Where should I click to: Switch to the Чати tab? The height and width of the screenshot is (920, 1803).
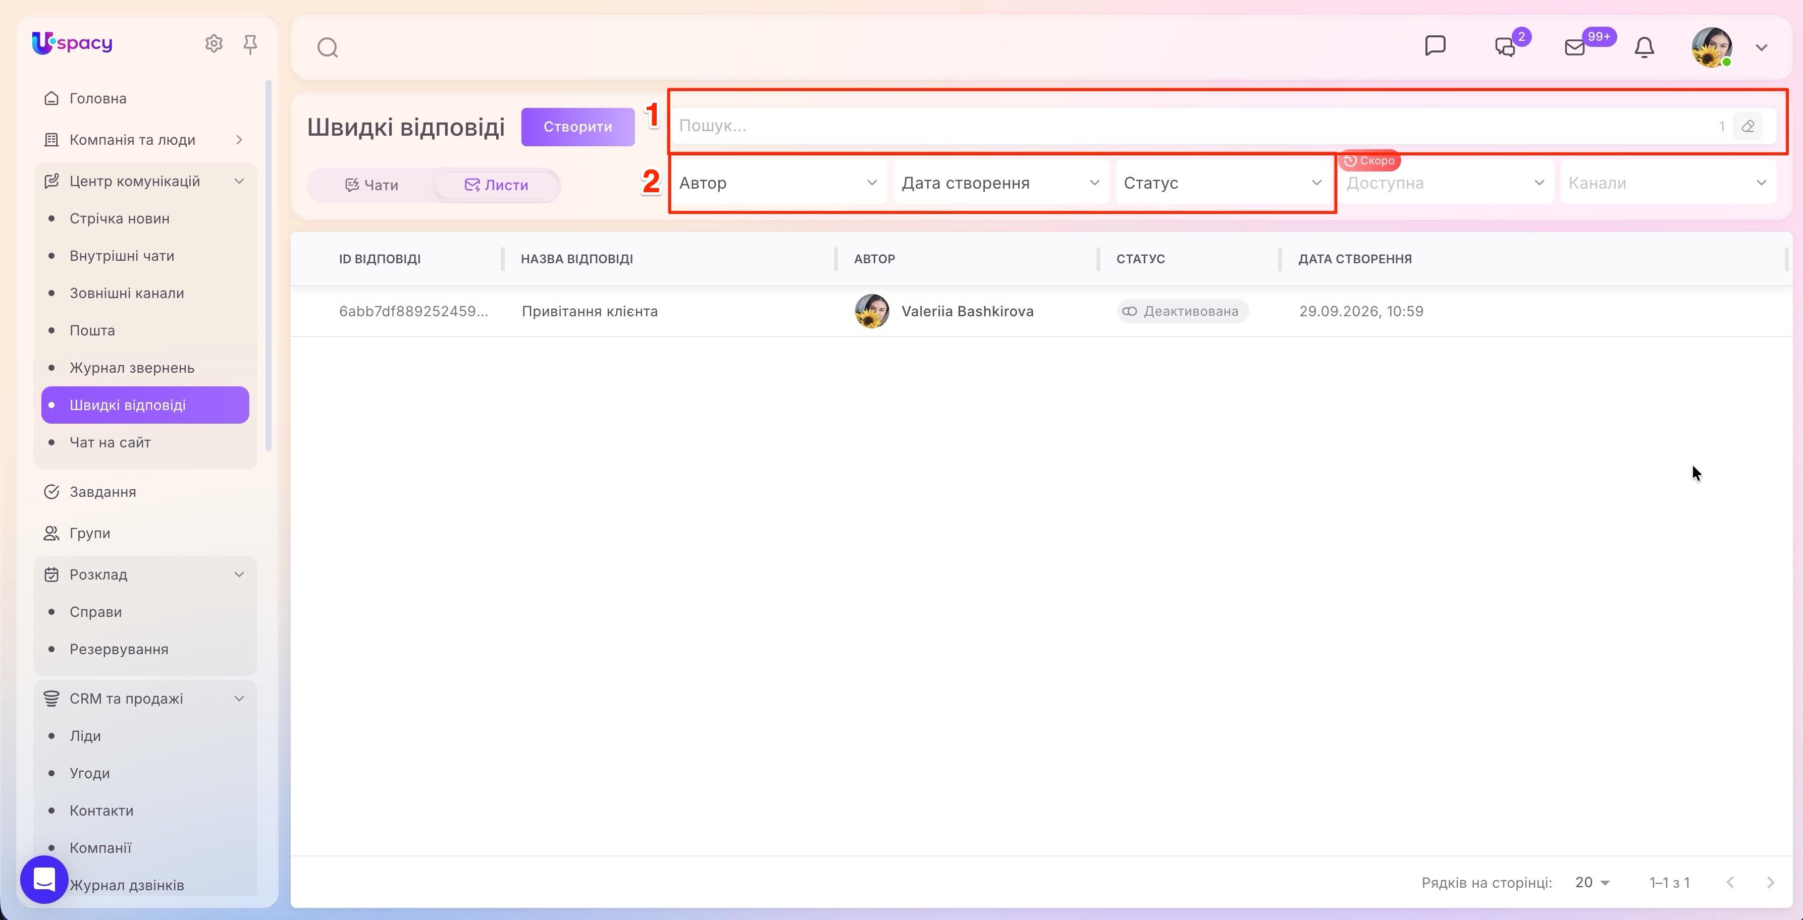click(x=371, y=186)
